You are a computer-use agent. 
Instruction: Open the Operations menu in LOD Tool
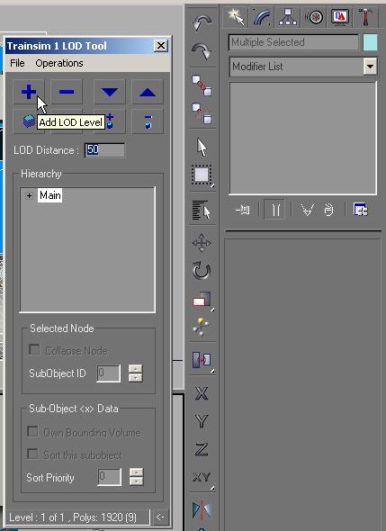point(59,63)
